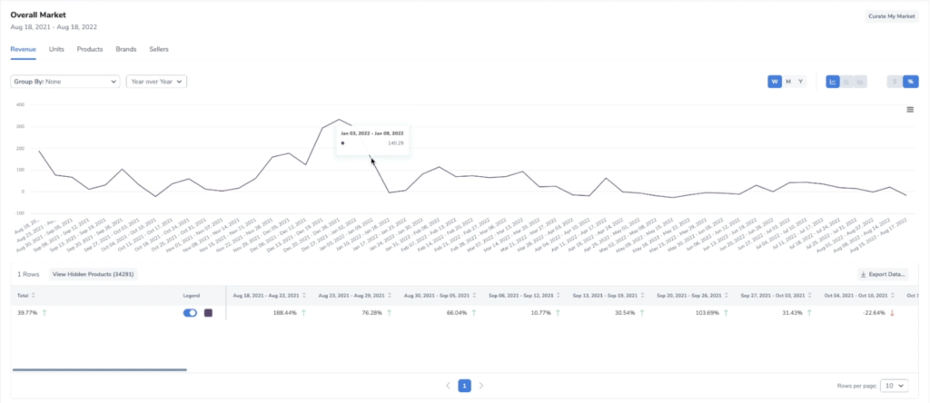
Task: Go to next page arrow
Action: point(481,386)
